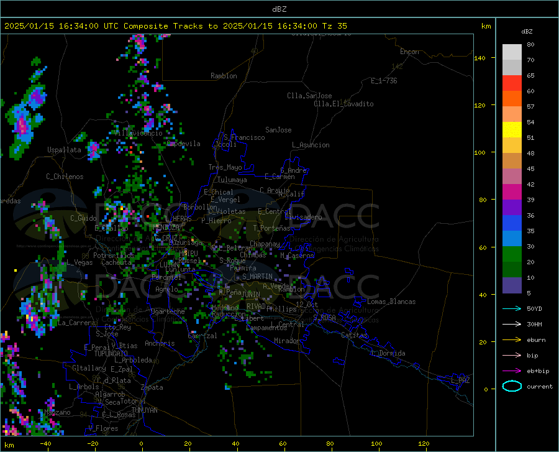Click the MENDOZA city label on the map

(166, 228)
